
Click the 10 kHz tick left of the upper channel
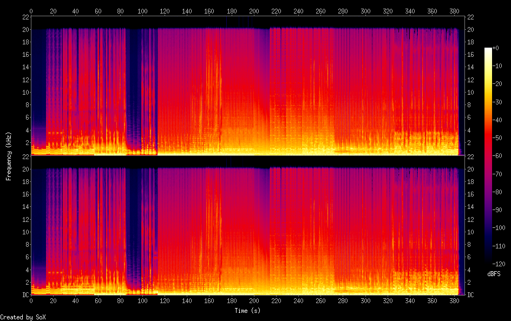tap(24, 92)
